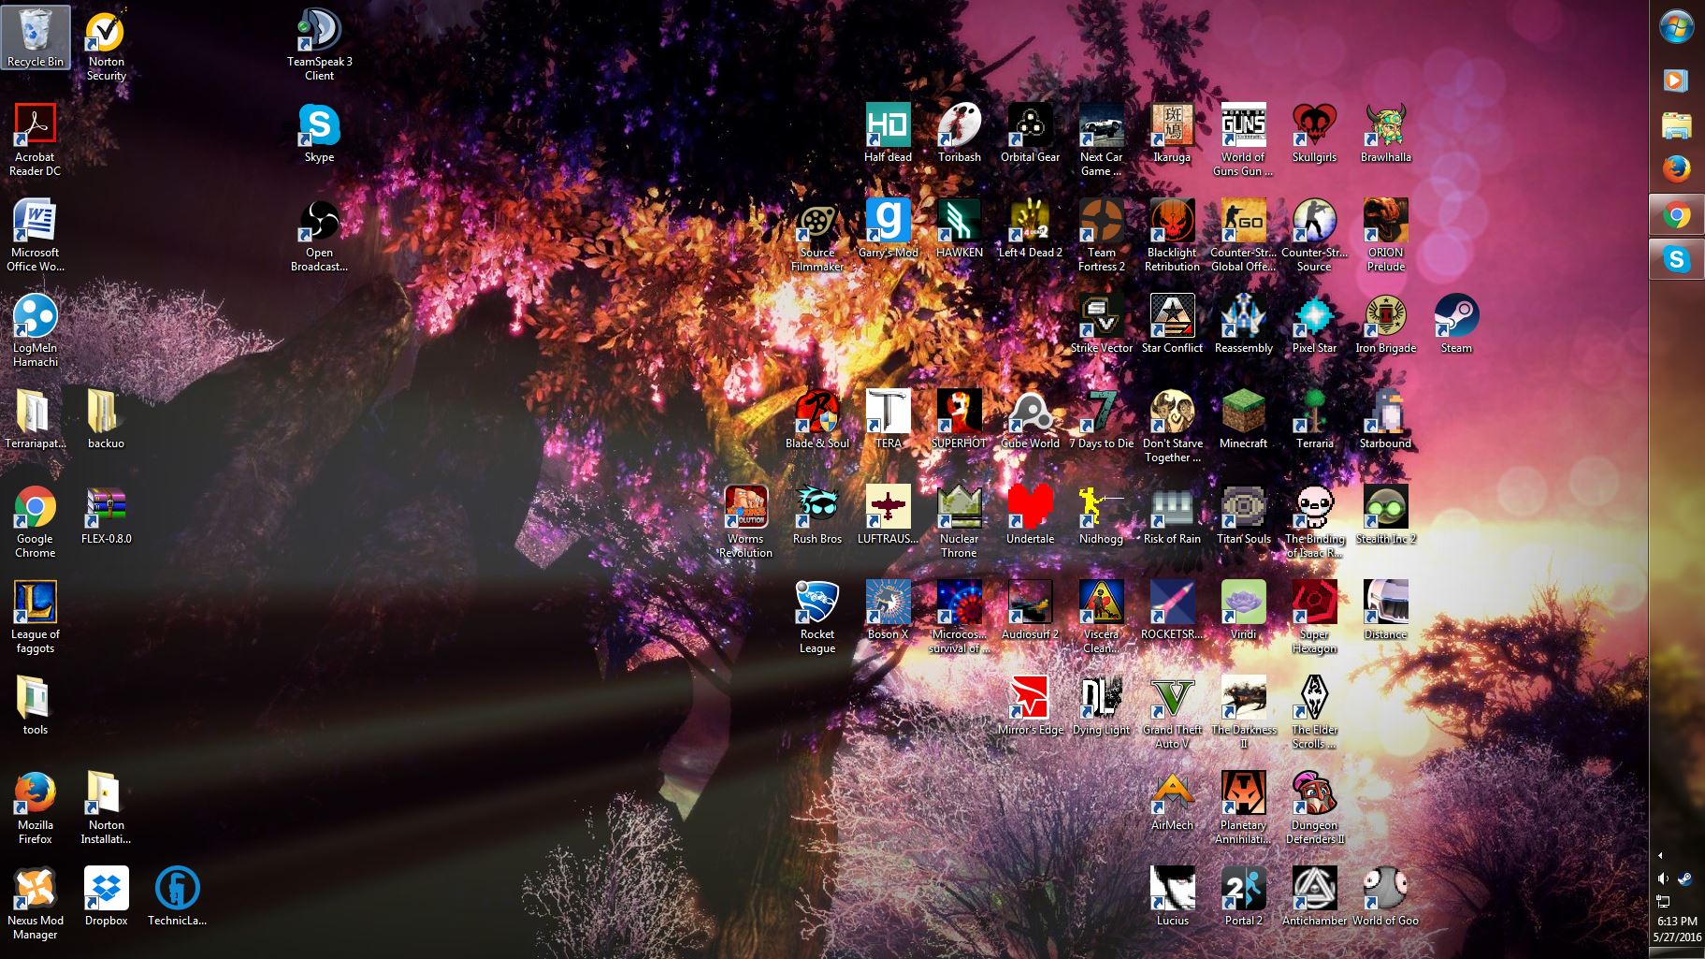Switch to Skype on the taskbar
Viewport: 1705px width, 959px height.
(x=1676, y=260)
